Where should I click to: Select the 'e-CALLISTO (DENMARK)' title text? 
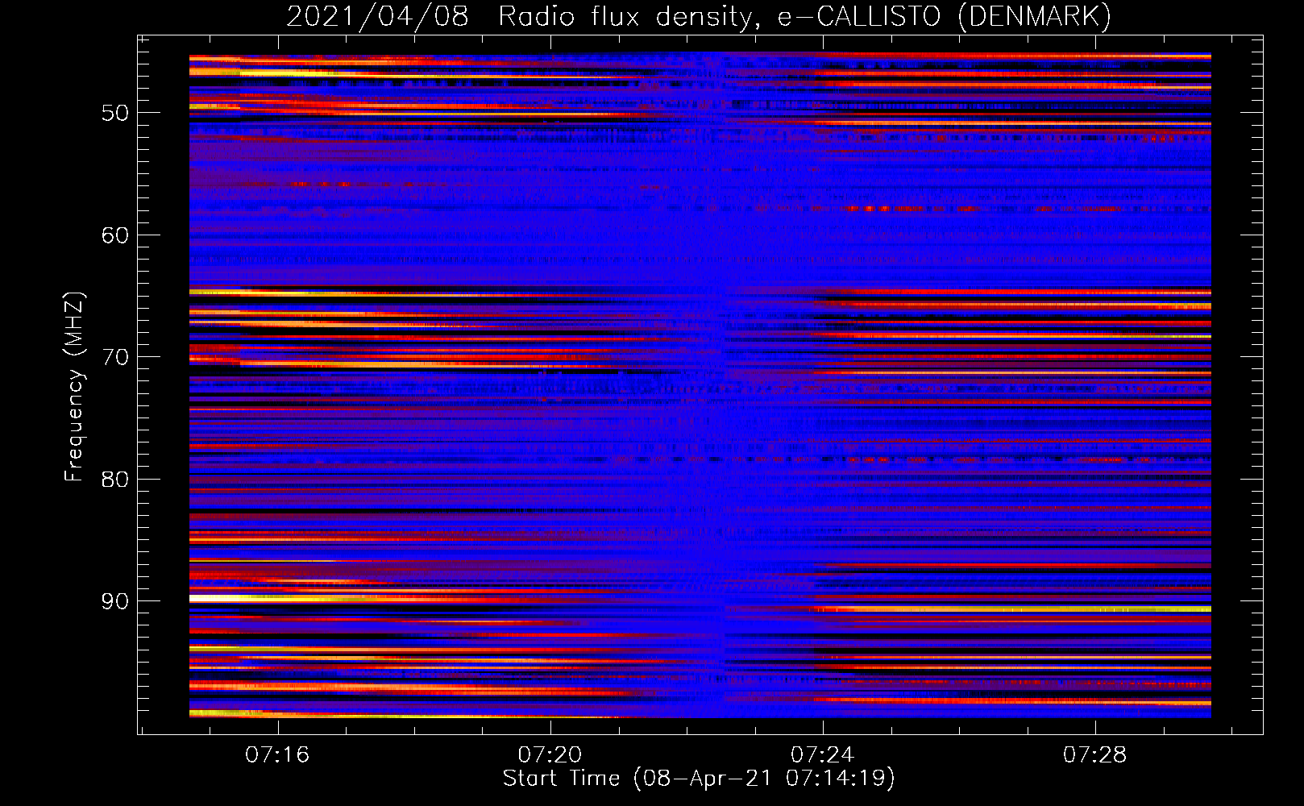click(x=944, y=17)
